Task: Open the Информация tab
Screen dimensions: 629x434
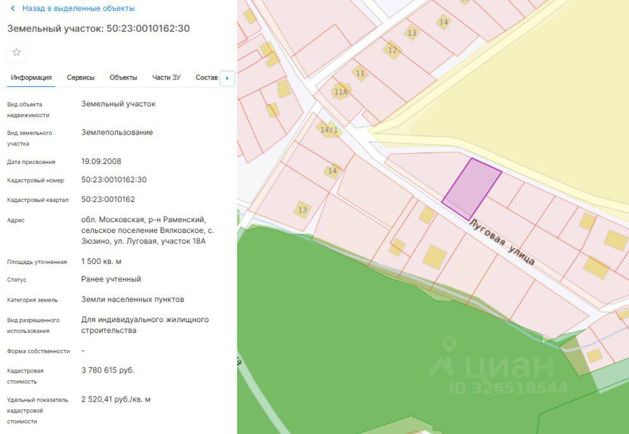Action: tap(31, 78)
